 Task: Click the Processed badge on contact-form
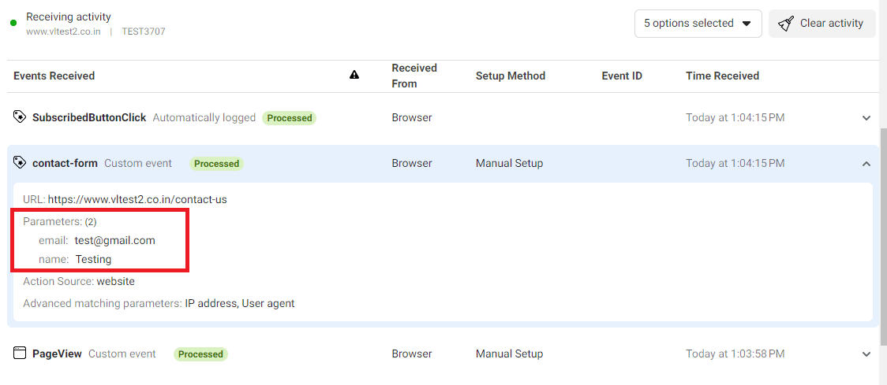tap(216, 164)
